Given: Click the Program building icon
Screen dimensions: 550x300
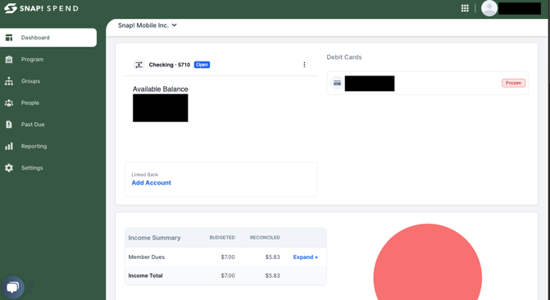Looking at the screenshot, I should [x=9, y=59].
